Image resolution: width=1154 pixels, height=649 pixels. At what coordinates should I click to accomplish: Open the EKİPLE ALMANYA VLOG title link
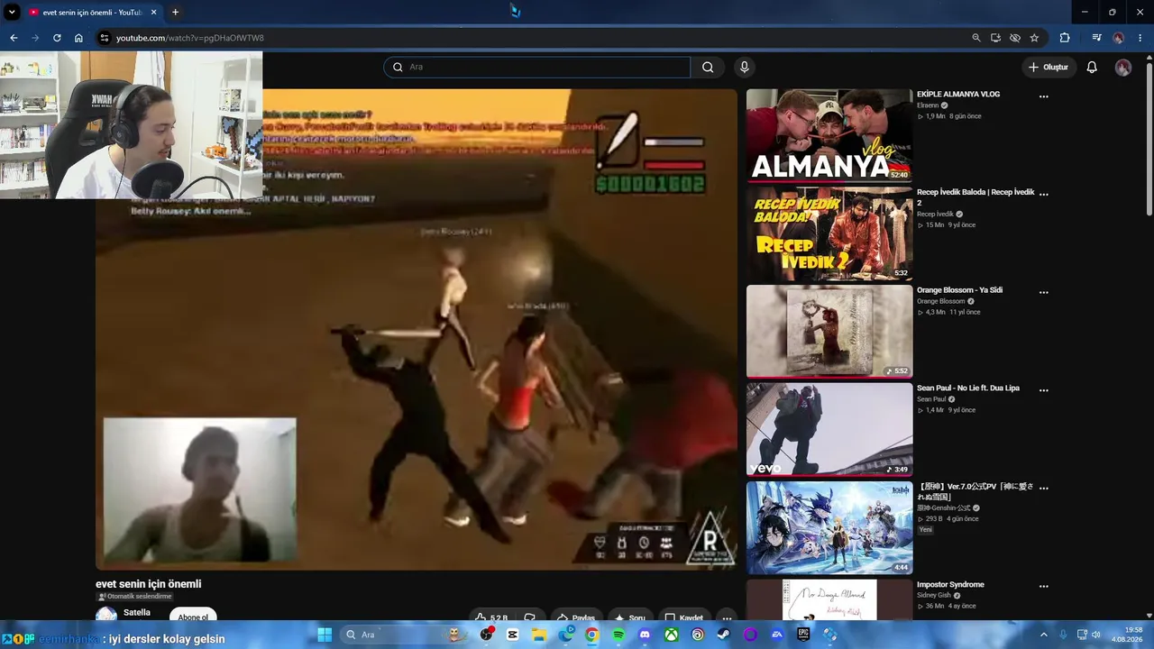pos(958,94)
